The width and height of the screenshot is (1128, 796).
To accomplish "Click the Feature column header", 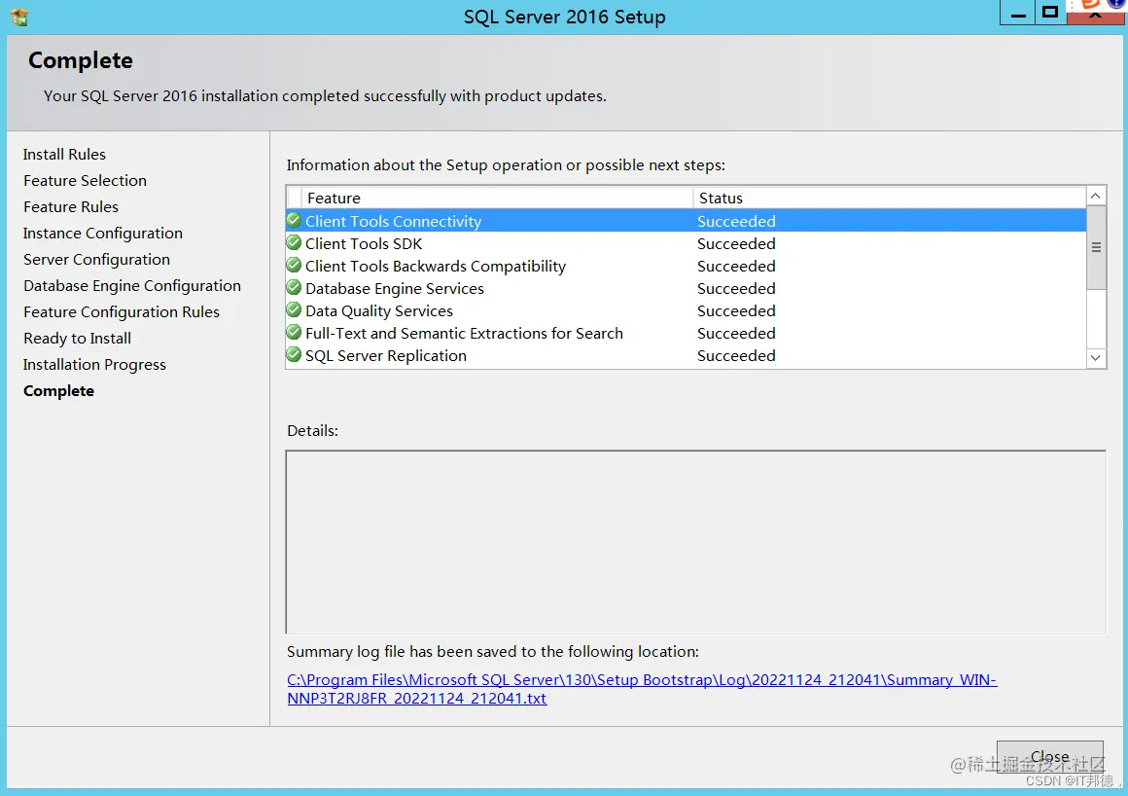I will click(498, 198).
